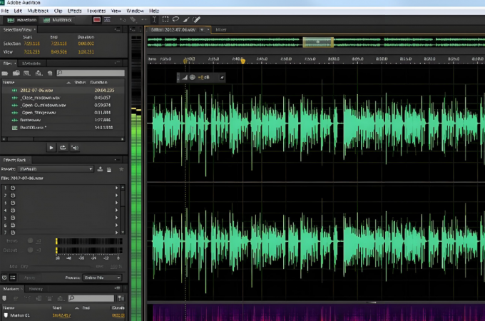Open effect menu arrow for slot 5

pos(116,218)
